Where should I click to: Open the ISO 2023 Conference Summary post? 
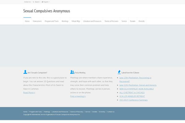pyautogui.click(x=134, y=100)
